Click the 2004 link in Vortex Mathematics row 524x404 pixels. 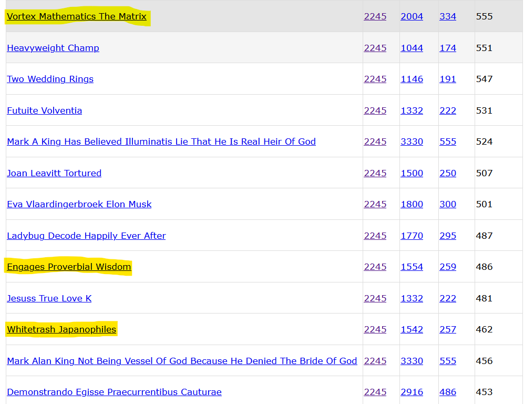(x=412, y=16)
